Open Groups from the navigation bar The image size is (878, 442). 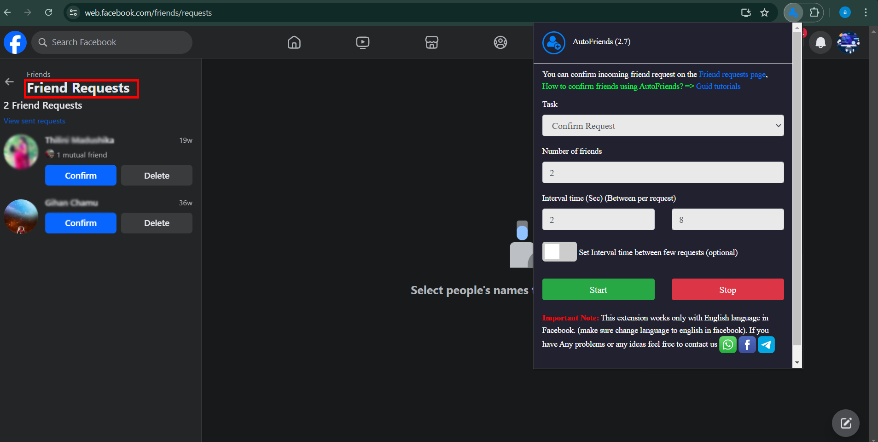(500, 42)
